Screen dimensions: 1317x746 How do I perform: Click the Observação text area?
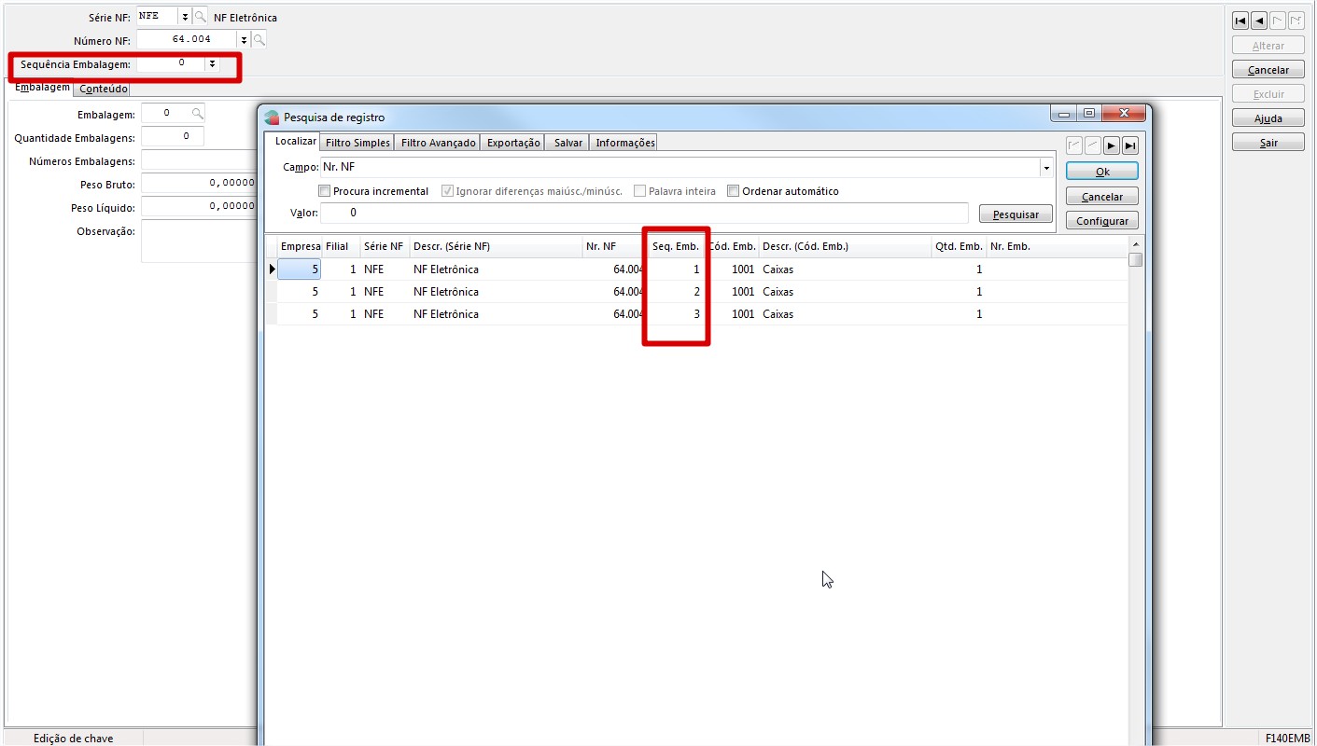point(199,241)
